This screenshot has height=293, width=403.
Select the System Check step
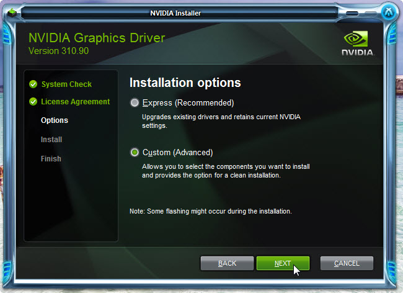tap(66, 84)
